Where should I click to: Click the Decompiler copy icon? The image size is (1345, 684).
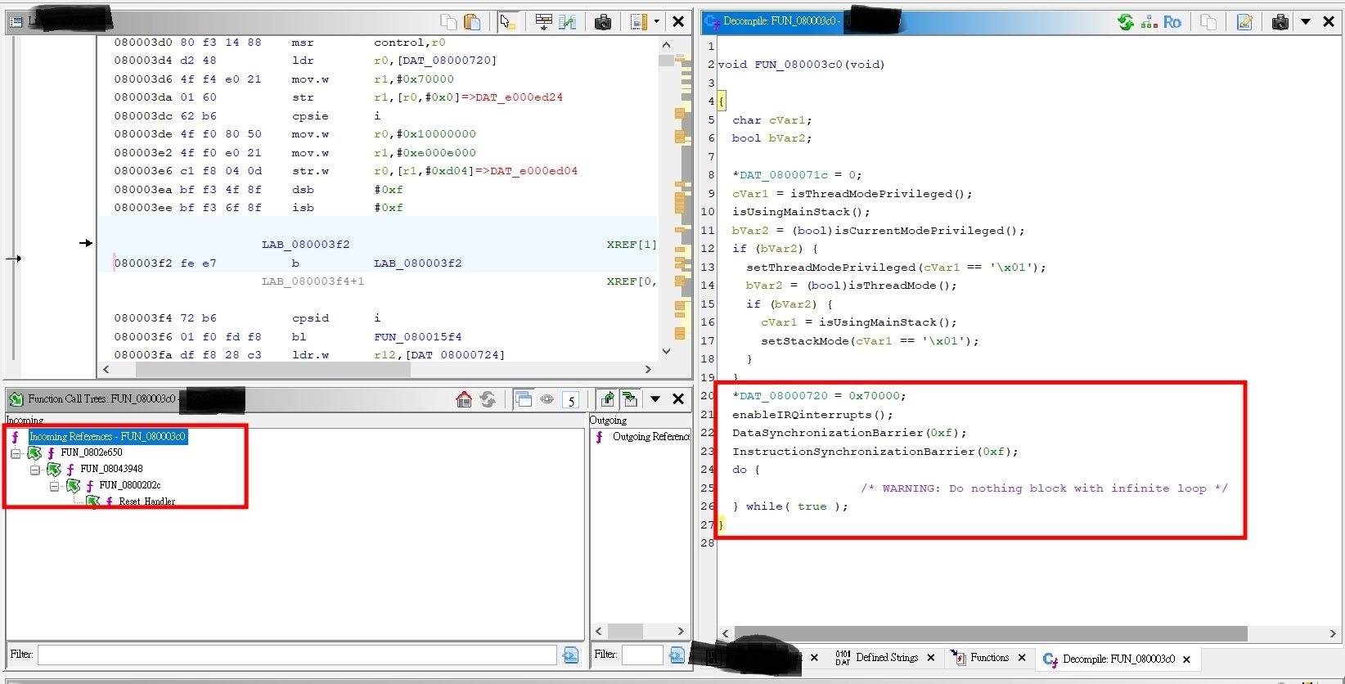point(1208,22)
